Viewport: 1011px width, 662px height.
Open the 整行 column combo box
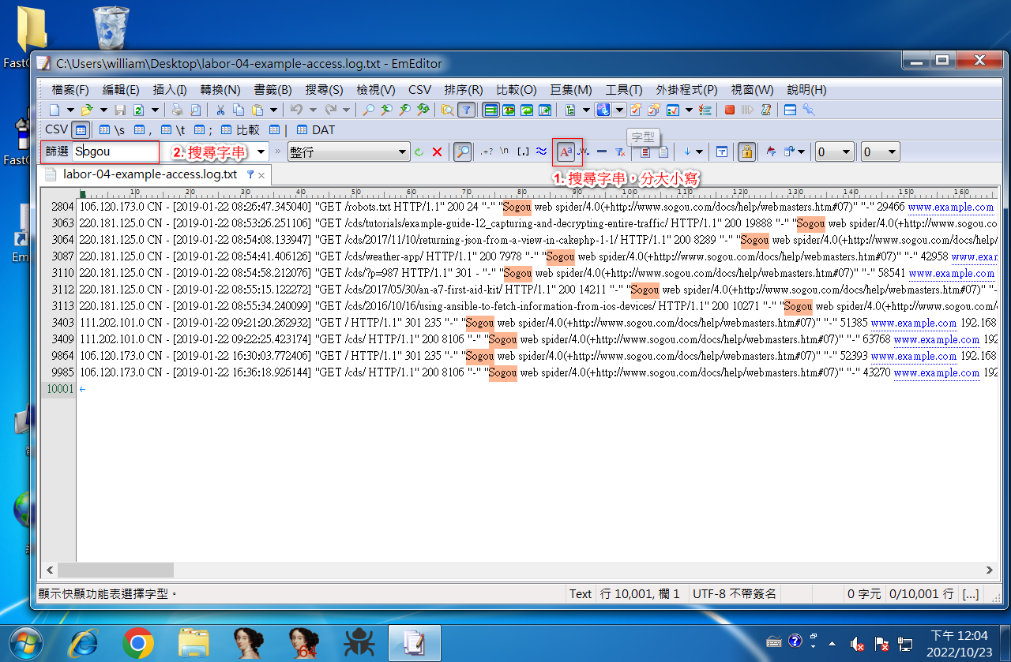(x=348, y=151)
